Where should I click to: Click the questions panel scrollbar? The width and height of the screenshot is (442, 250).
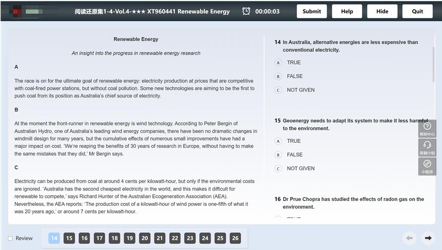coord(434,64)
